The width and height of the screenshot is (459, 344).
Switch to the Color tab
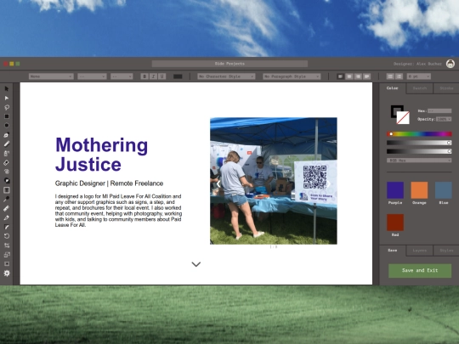tap(392, 88)
